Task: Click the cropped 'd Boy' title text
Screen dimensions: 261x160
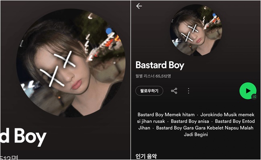Action: coord(23,137)
